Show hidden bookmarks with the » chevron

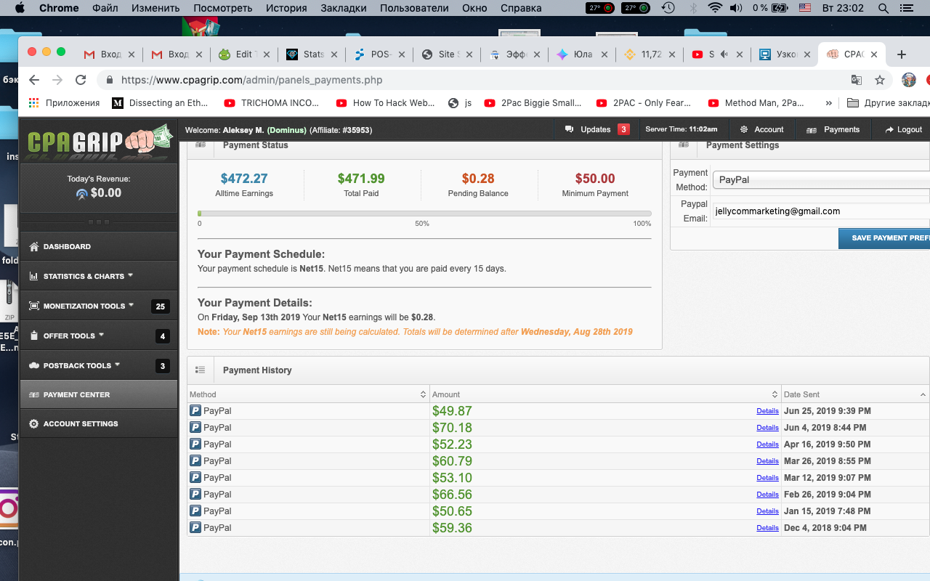tap(829, 103)
